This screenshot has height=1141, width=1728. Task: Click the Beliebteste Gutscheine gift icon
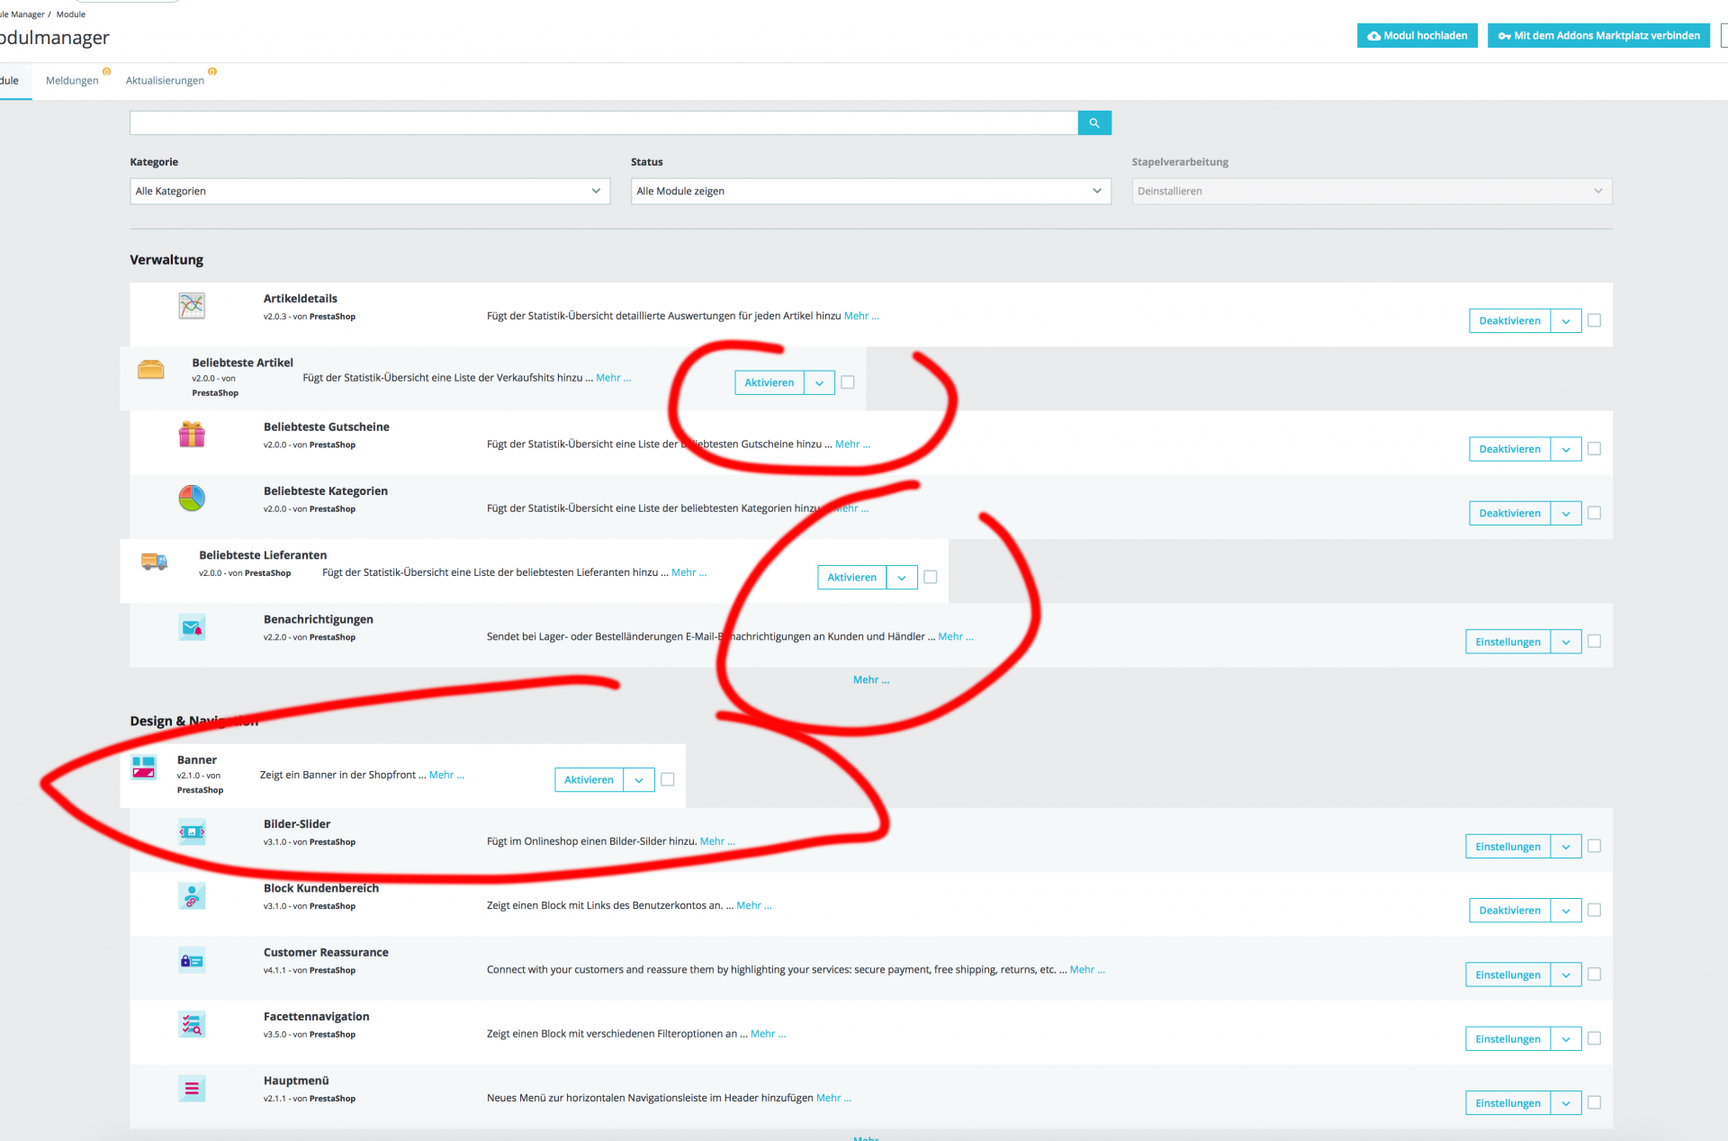(192, 435)
